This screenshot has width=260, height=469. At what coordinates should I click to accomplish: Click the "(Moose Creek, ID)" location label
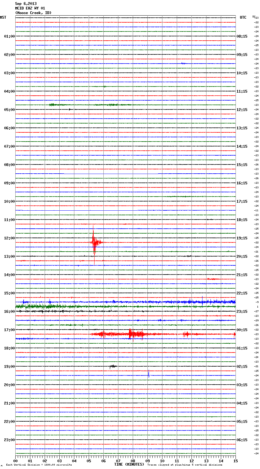point(33,13)
